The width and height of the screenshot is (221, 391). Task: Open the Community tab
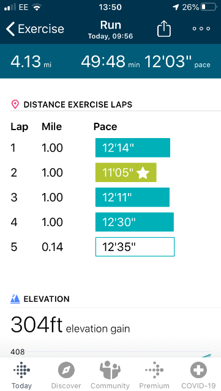tap(110, 375)
